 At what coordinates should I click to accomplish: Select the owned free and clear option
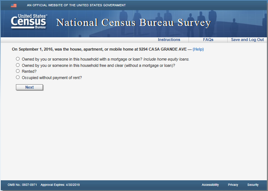[x=18, y=65]
